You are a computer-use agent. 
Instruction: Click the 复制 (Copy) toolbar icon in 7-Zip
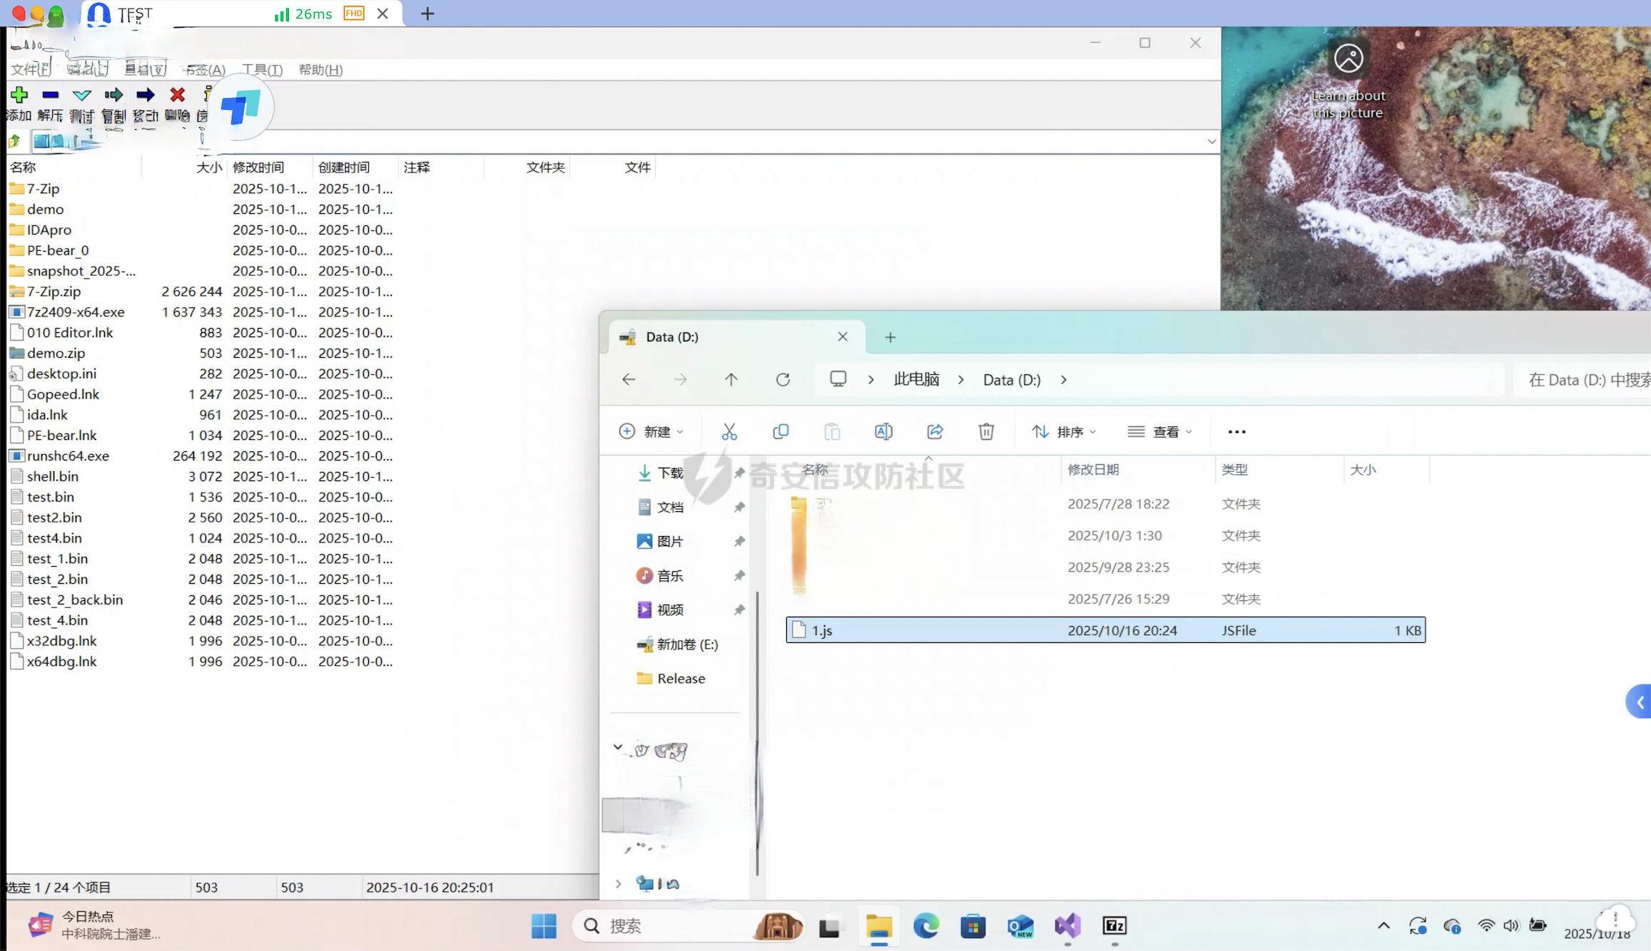point(113,95)
